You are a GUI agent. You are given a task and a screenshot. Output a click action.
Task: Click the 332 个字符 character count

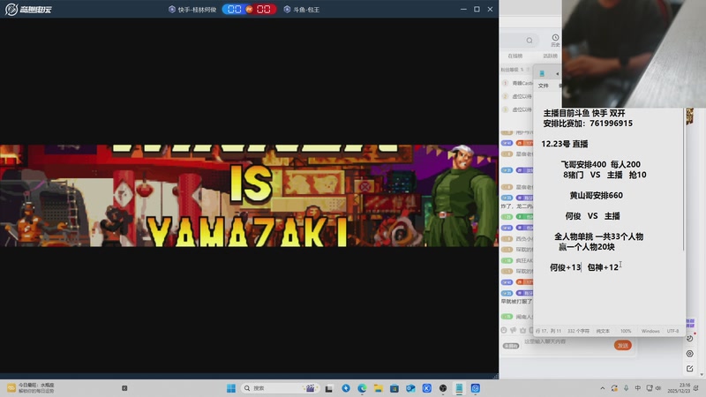(x=578, y=331)
